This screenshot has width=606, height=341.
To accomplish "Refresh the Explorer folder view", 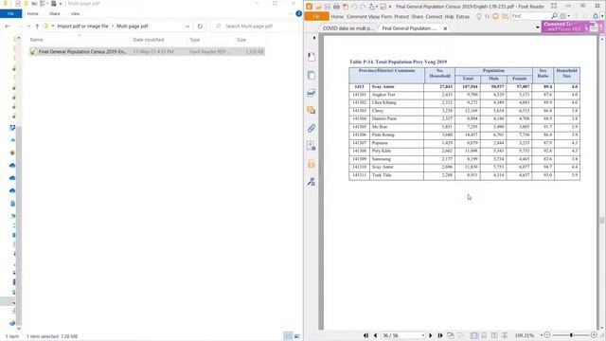I will pyautogui.click(x=200, y=27).
